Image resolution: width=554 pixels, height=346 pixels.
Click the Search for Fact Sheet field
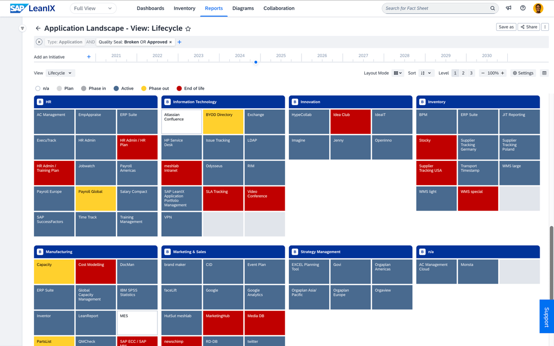coord(440,8)
